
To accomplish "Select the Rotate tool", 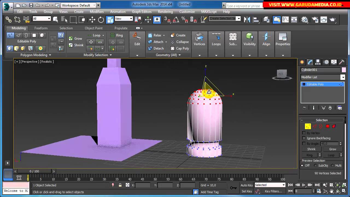I will tap(101, 19).
